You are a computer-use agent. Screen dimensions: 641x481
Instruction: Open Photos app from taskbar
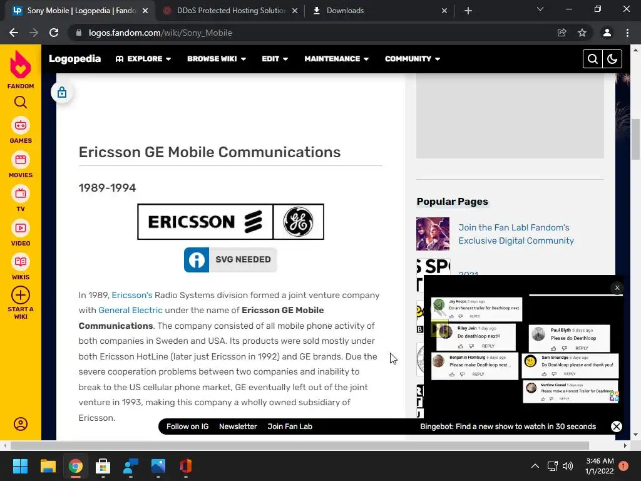[x=158, y=466]
